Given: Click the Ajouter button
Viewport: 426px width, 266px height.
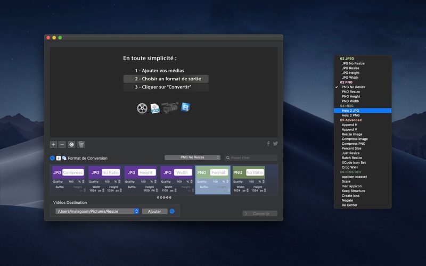Looking at the screenshot, I should [x=154, y=211].
